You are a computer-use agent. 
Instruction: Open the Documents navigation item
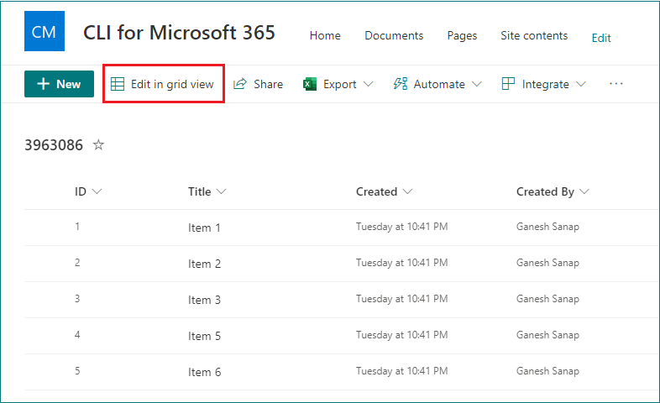tap(394, 36)
